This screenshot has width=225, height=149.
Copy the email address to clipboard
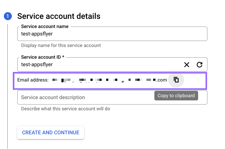[176, 80]
